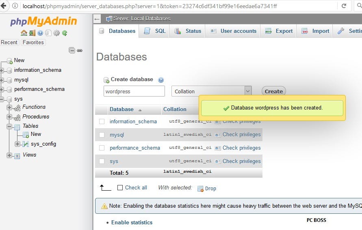Click the sys_config table icon
Viewport: 362px width, 230px height.
[x=26, y=144]
